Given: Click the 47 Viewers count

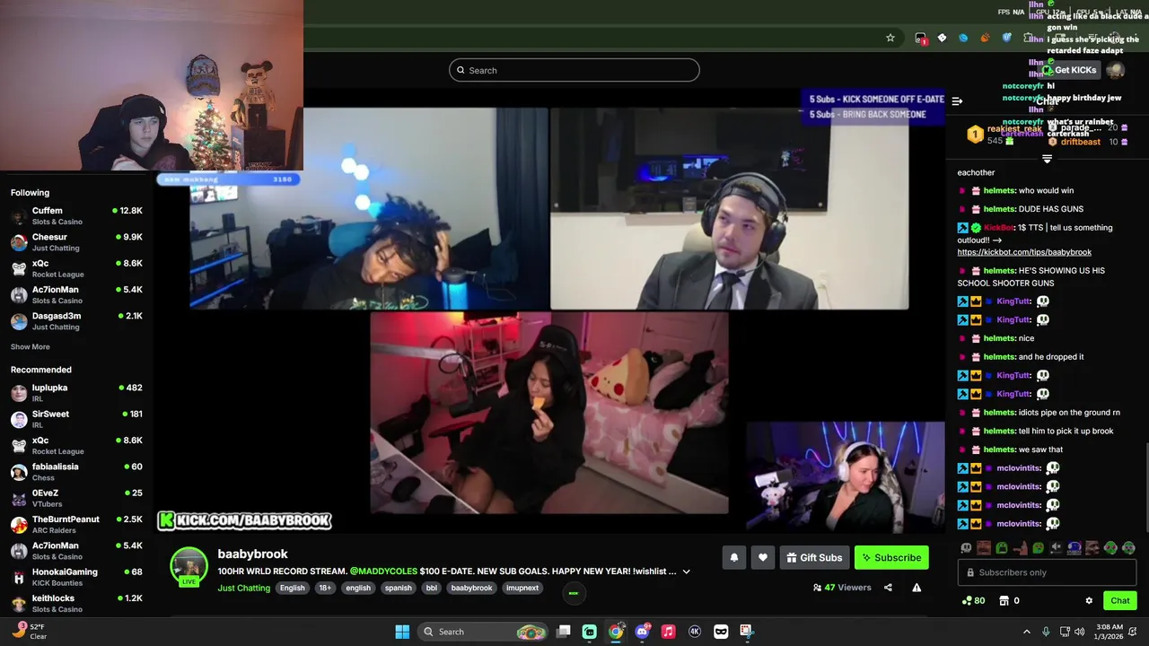Looking at the screenshot, I should tap(842, 588).
